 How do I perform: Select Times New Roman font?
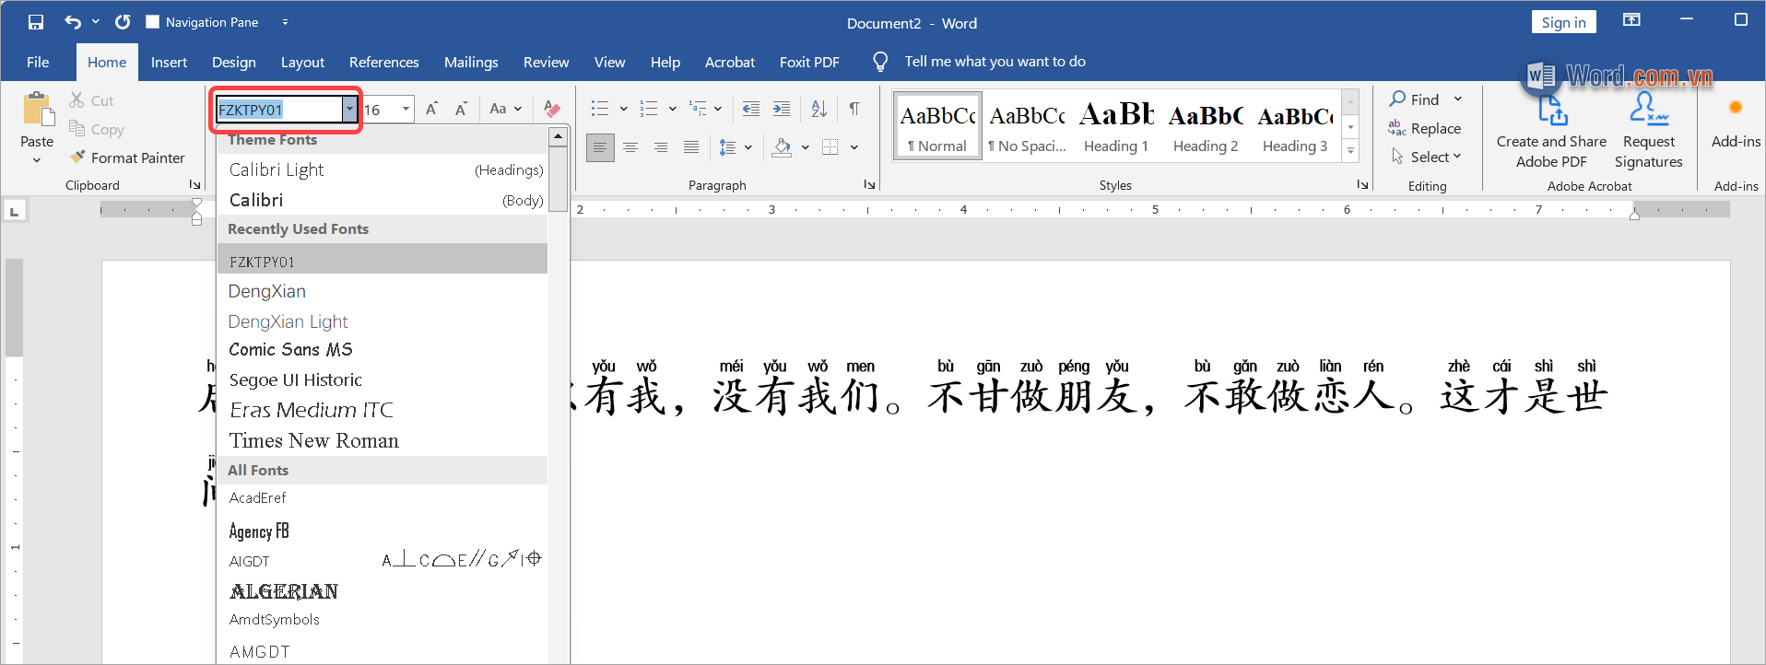click(x=383, y=440)
